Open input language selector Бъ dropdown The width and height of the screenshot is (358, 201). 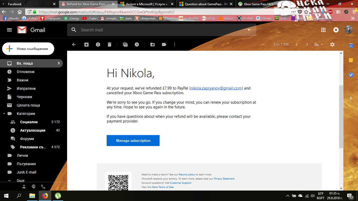[318, 44]
